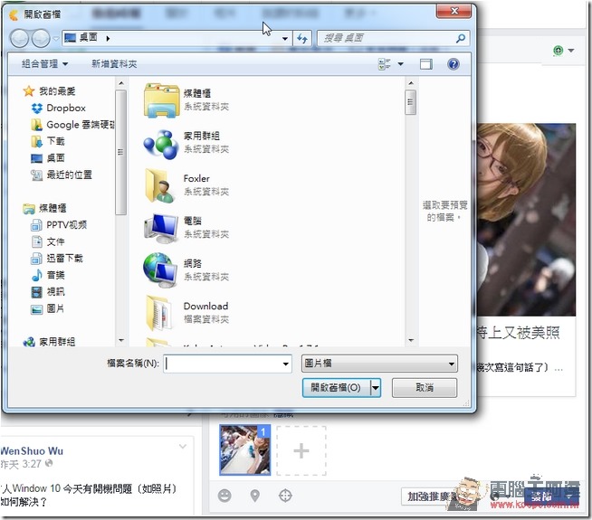Screen dimensions: 592x520
Task: Click the Forward navigation arrow button
Action: pos(41,38)
